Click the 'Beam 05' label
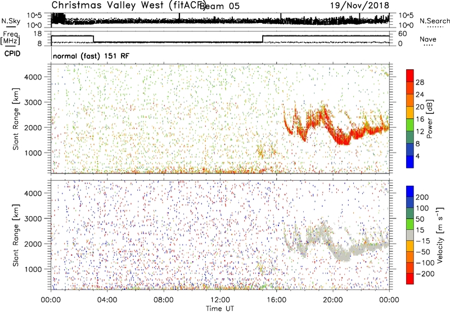Viewport: 450px width, 312px height. click(219, 6)
